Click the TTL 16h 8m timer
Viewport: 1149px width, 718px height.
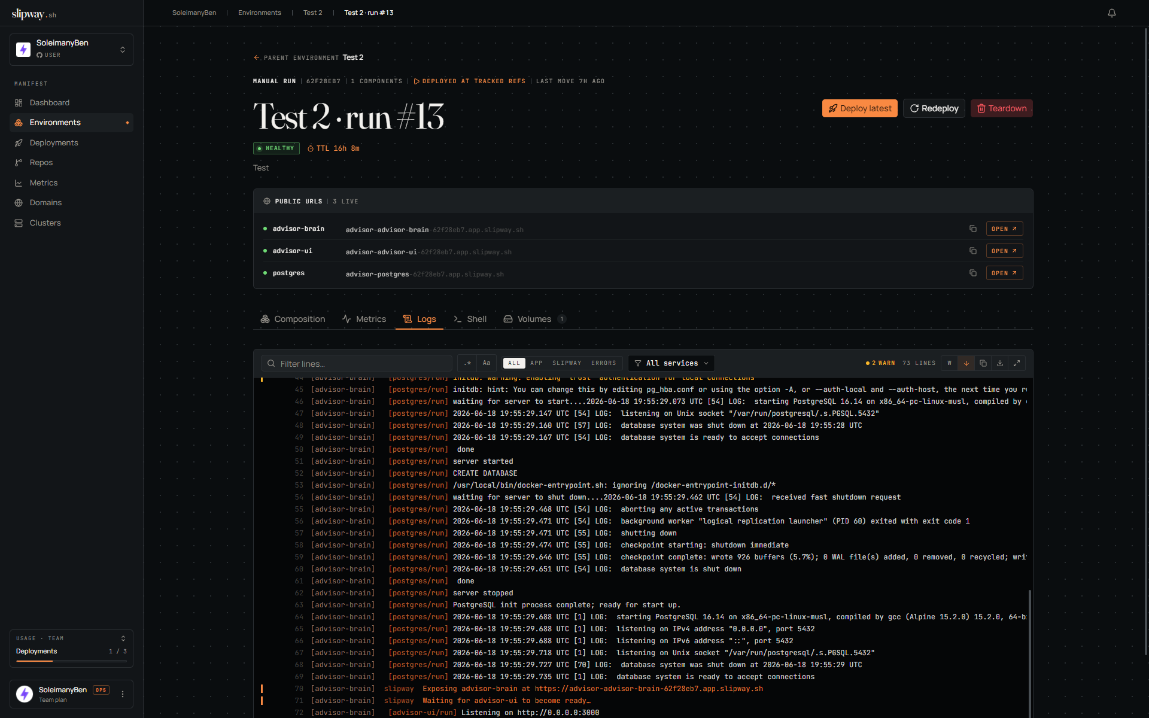point(333,148)
